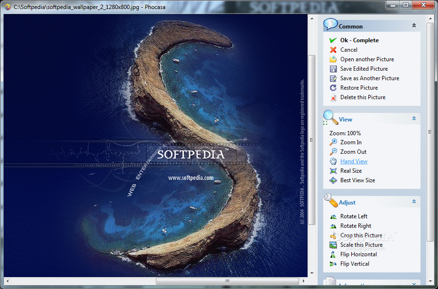Choose the Flip Vertical label
Image resolution: width=438 pixels, height=289 pixels.
(355, 264)
